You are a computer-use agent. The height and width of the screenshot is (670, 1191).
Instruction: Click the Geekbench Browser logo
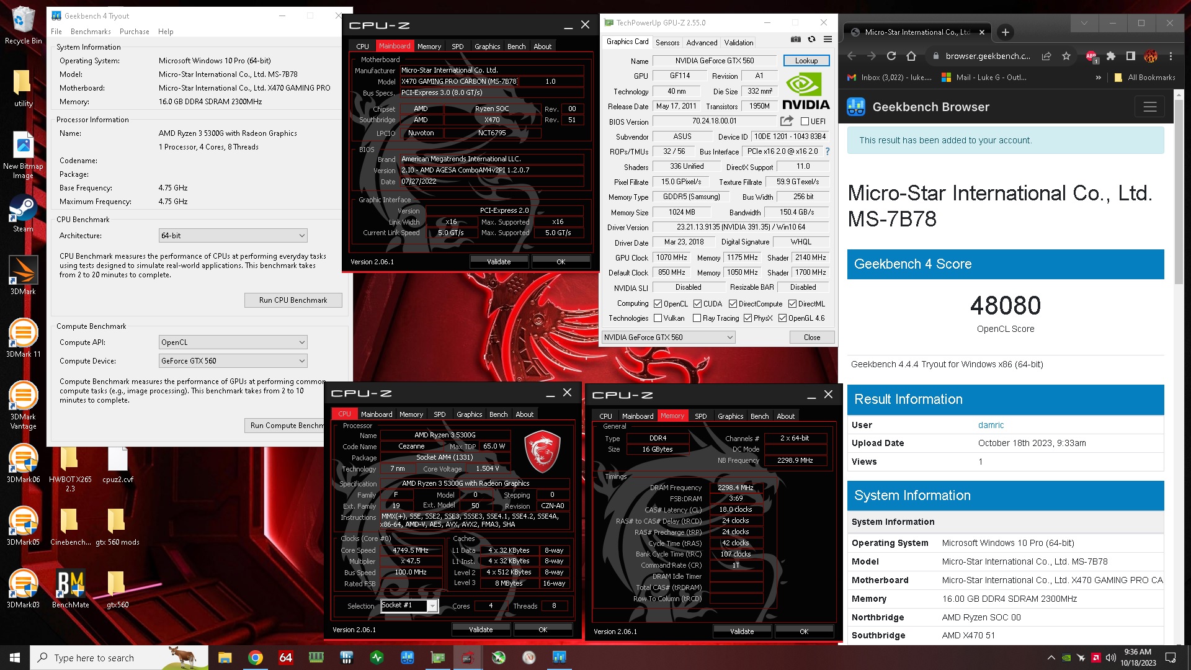[x=856, y=107]
